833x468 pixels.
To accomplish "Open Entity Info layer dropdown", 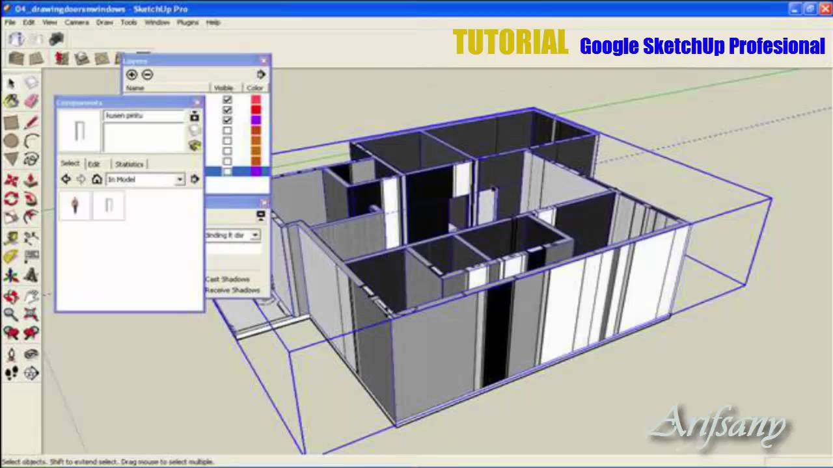I will pos(255,235).
